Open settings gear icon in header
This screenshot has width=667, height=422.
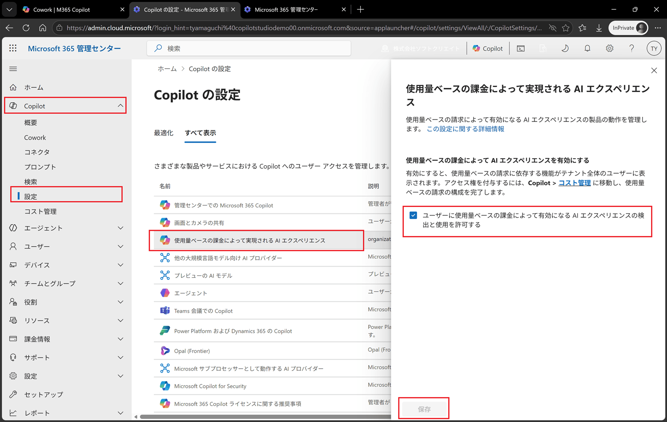point(610,48)
